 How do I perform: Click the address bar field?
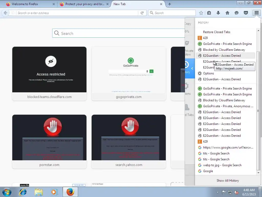point(77,13)
